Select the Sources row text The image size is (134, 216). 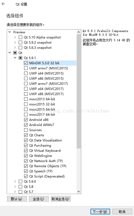point(35,130)
